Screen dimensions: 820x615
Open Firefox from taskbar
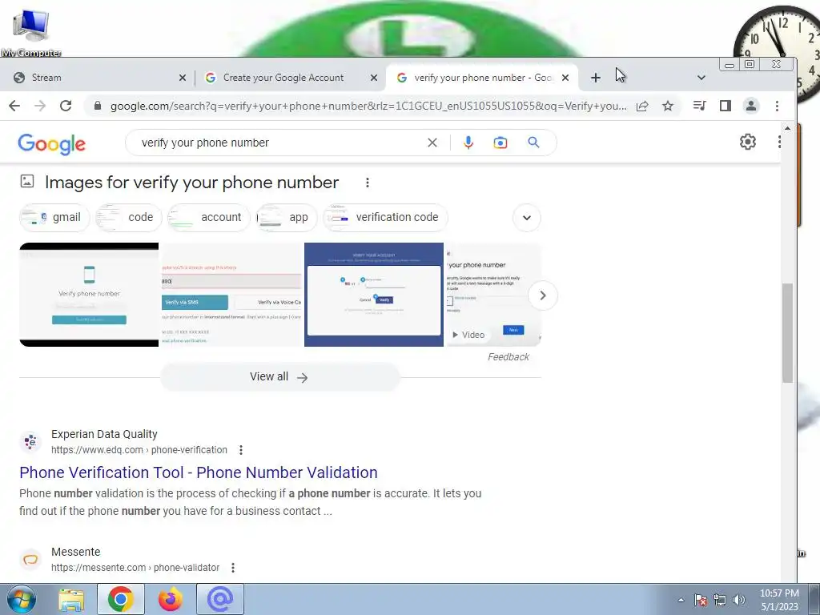[170, 599]
